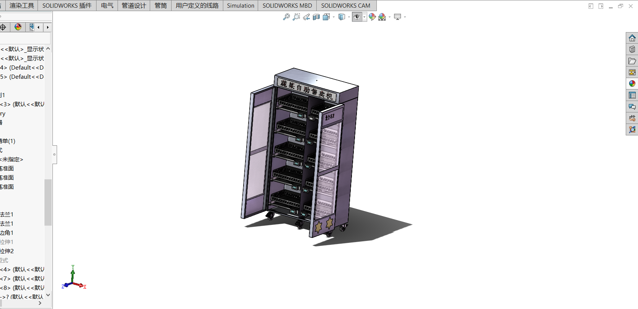Open the File Explorer folder task pane icon
Image resolution: width=638 pixels, height=309 pixels.
[632, 61]
